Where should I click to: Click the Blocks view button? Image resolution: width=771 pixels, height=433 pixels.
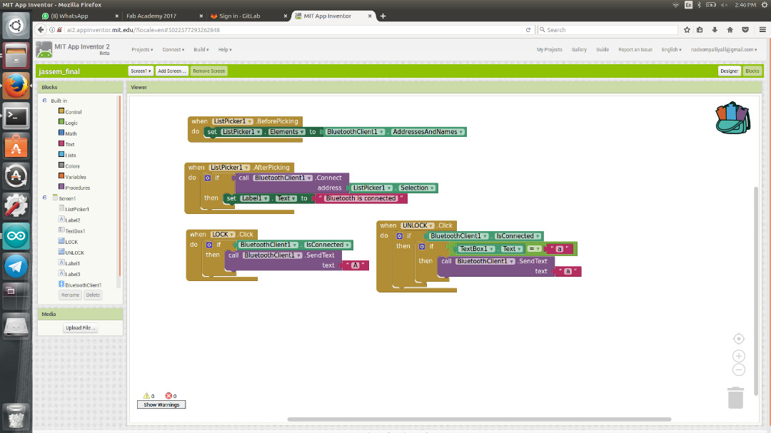tap(752, 71)
